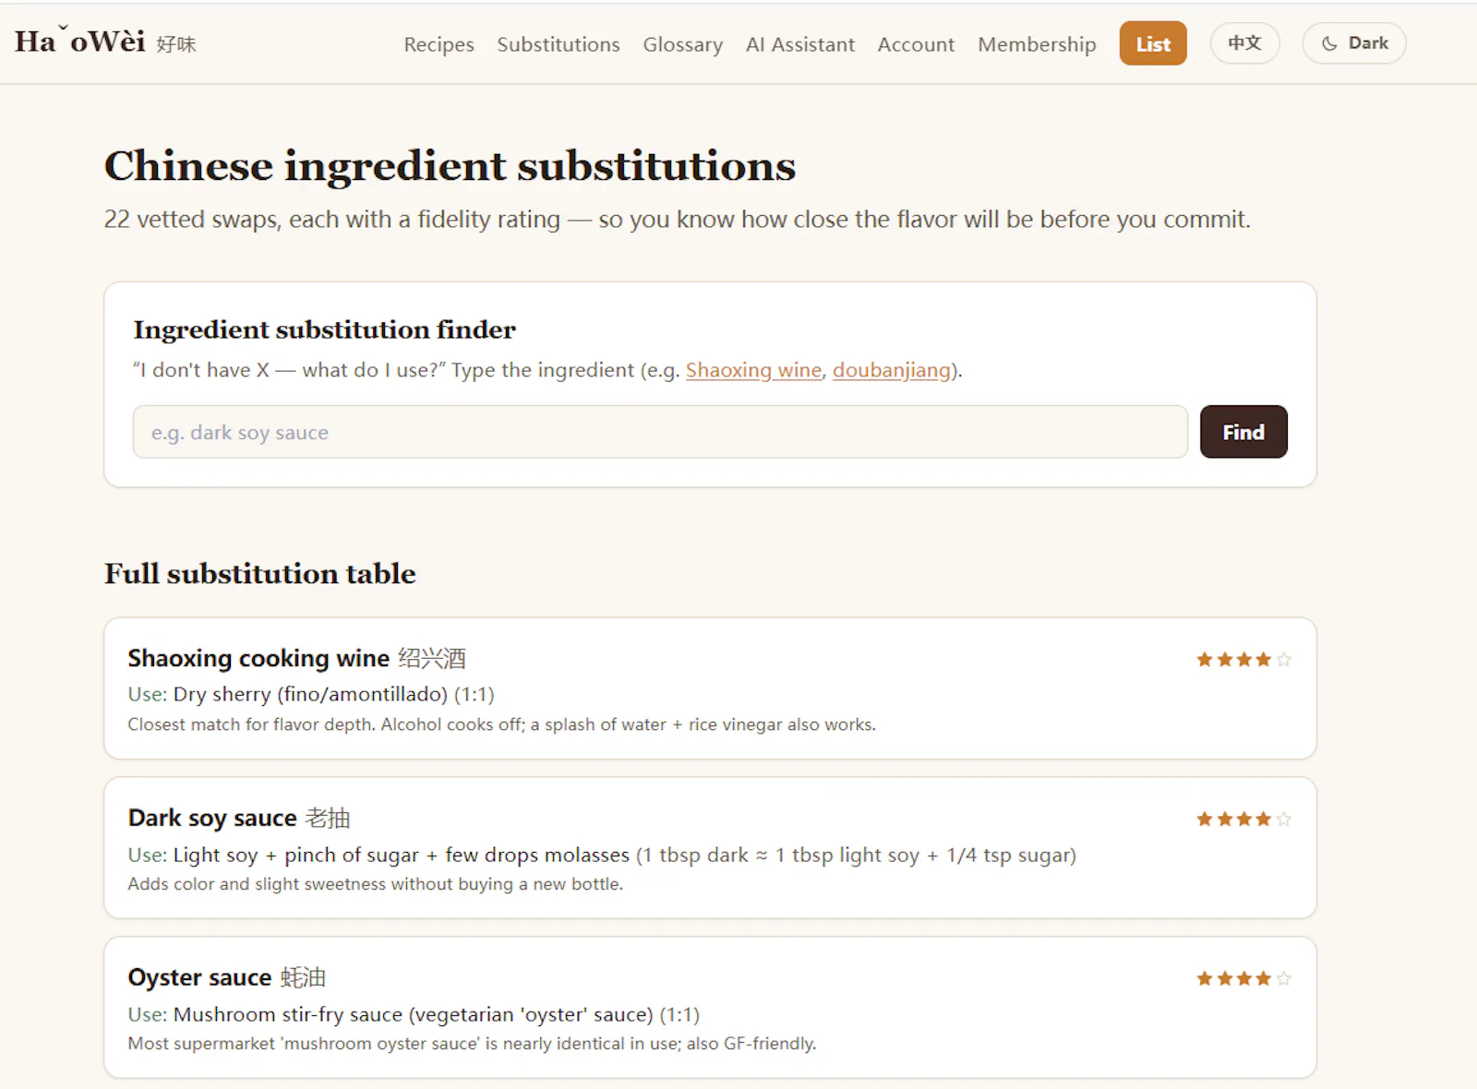Click the orange List button
This screenshot has height=1089, width=1477.
point(1153,43)
